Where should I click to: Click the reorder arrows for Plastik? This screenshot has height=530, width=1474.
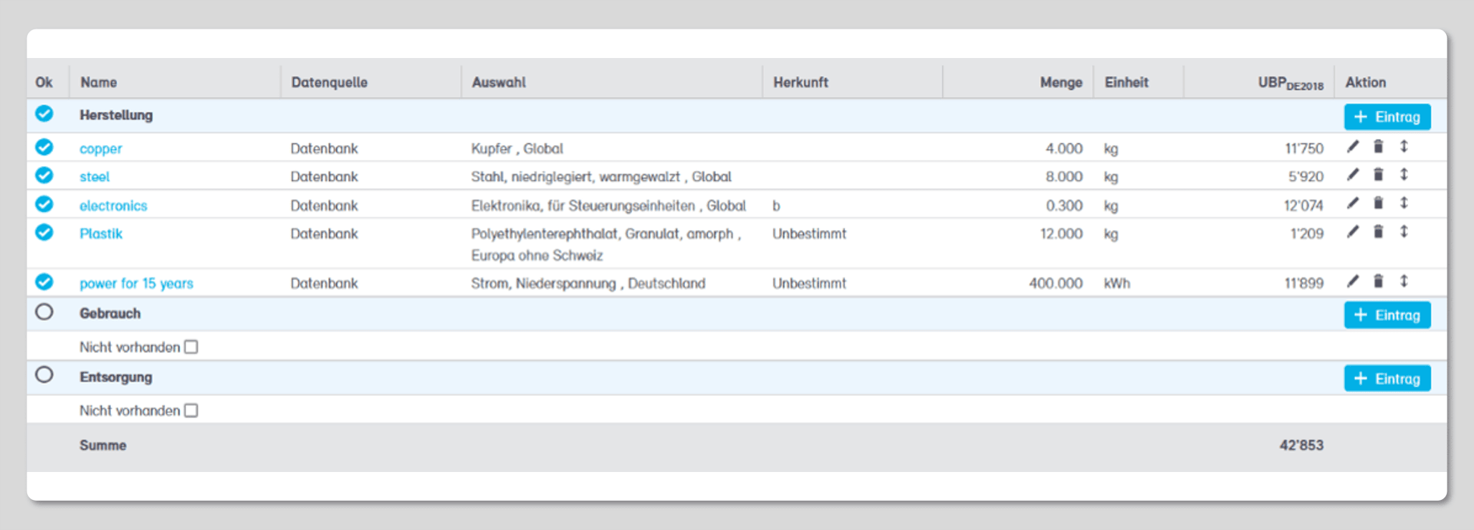click(x=1404, y=232)
